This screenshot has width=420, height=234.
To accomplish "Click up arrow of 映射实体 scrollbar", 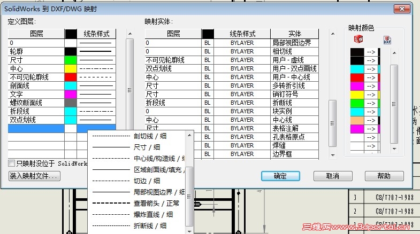I will (333, 34).
